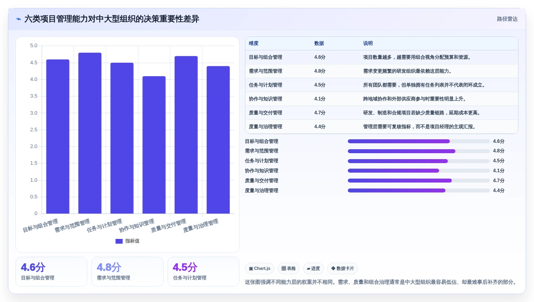534x302 pixels.
Task: Open the 4.5分 任务与计划管理 card
Action: pyautogui.click(x=203, y=271)
